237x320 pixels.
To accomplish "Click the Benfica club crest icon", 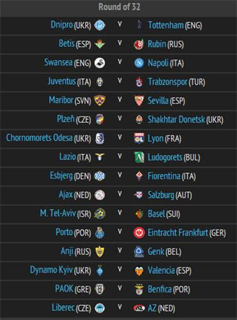I will coord(139,289).
